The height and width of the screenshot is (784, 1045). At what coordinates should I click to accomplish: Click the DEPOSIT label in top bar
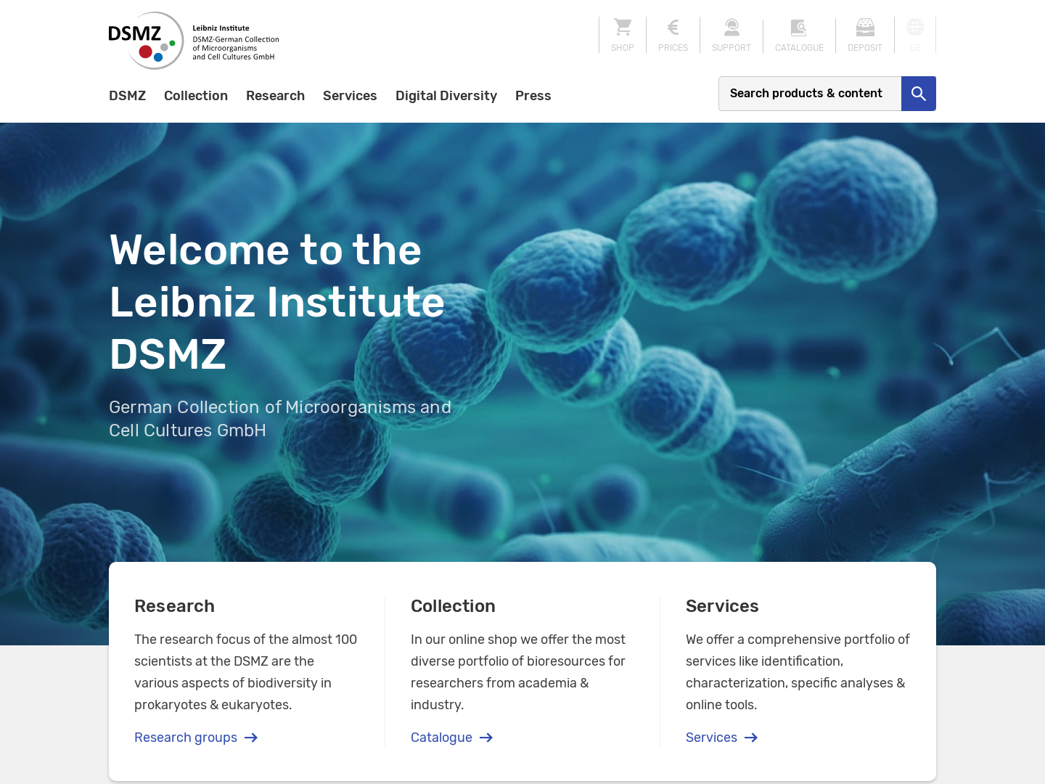pos(865,48)
